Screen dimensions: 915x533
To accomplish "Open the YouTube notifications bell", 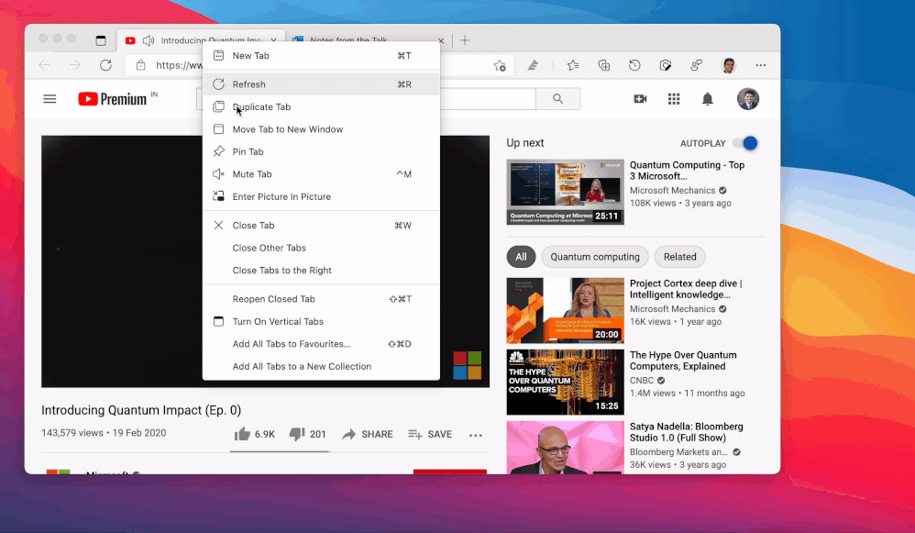I will coord(707,98).
